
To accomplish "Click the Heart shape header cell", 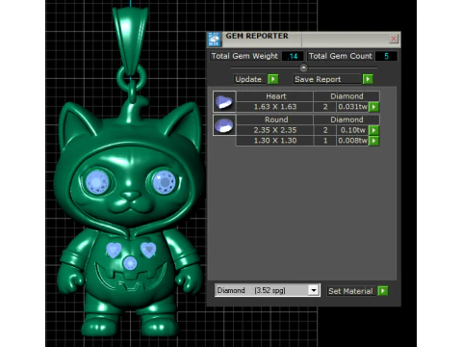I will point(275,96).
